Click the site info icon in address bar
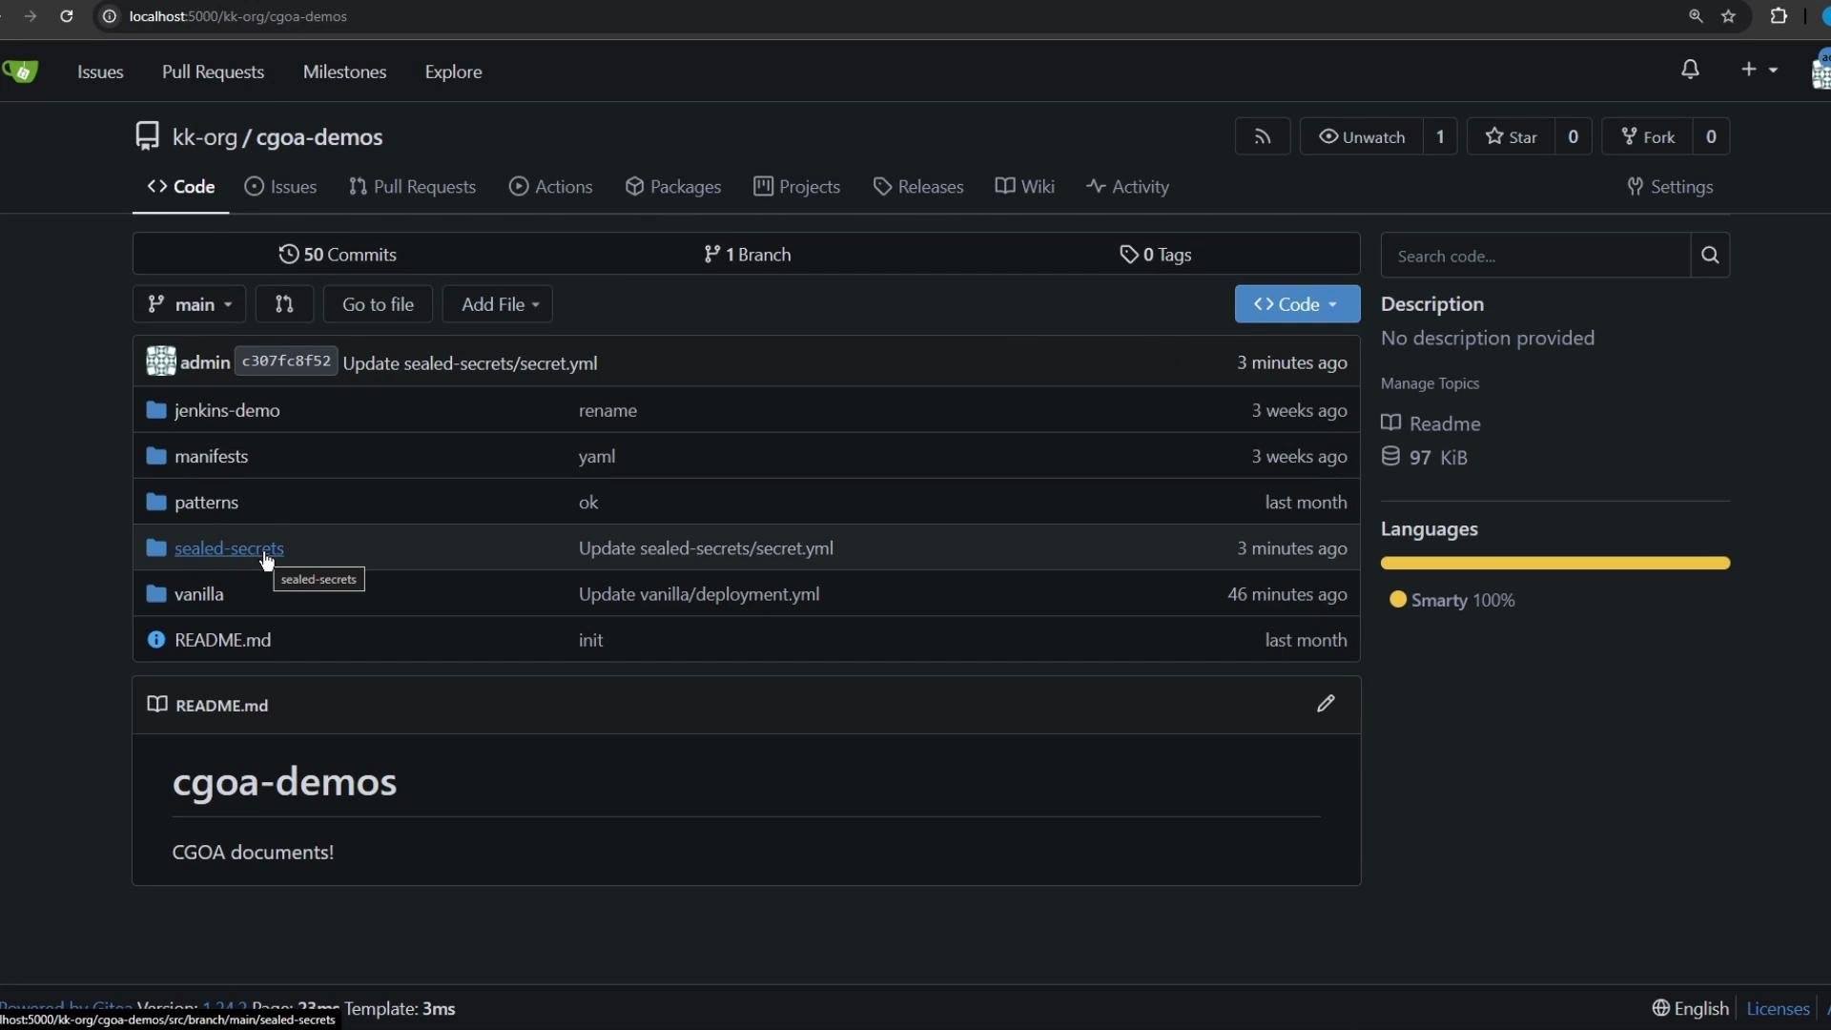1831x1030 pixels. (110, 16)
